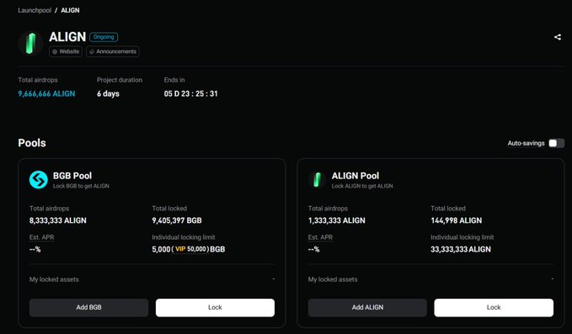Click 'Lock ALIGN to get ALIGN' subtitle
Image resolution: width=572 pixels, height=334 pixels.
pos(362,186)
